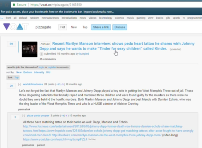Open the videos subverse

coord(92,18)
